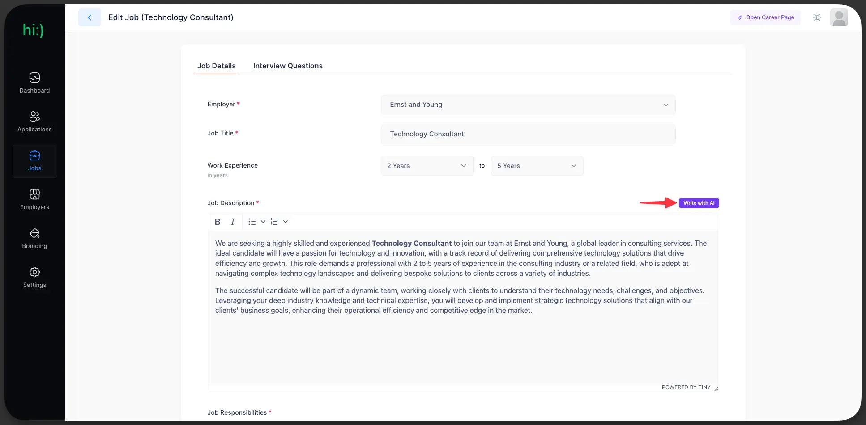Toggle light/dark theme sun icon
The height and width of the screenshot is (425, 866).
click(x=817, y=17)
